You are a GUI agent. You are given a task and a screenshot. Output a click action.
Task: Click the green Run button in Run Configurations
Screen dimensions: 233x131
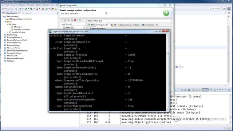click(166, 13)
